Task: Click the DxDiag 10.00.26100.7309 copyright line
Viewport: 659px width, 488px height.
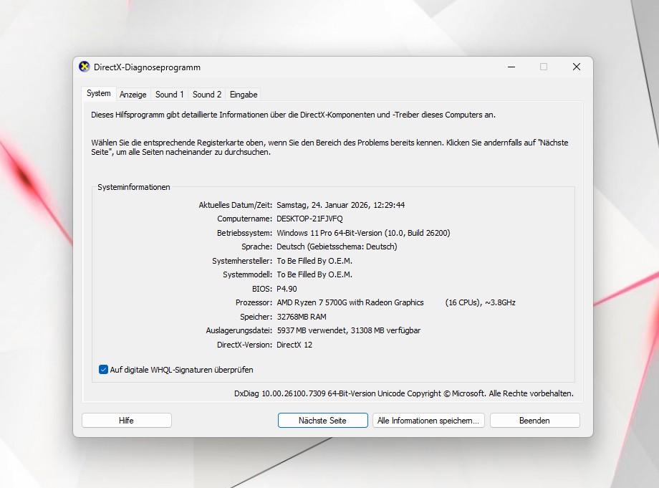Action: pos(403,393)
